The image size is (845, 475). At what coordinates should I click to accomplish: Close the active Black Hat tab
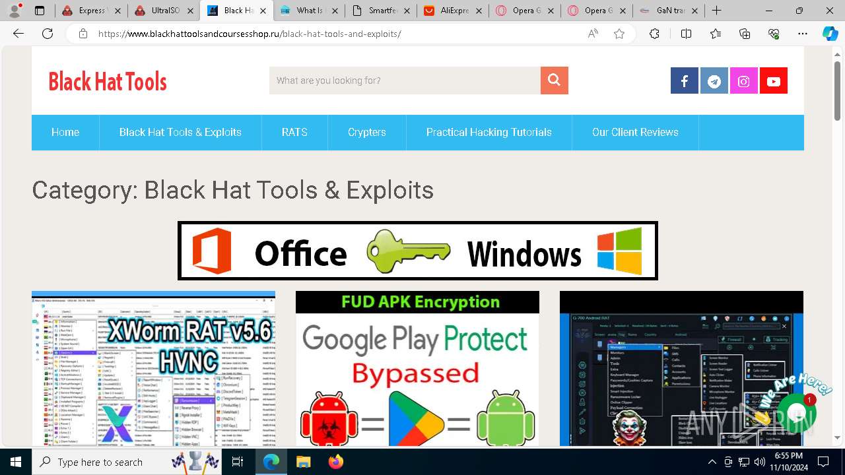pos(263,11)
